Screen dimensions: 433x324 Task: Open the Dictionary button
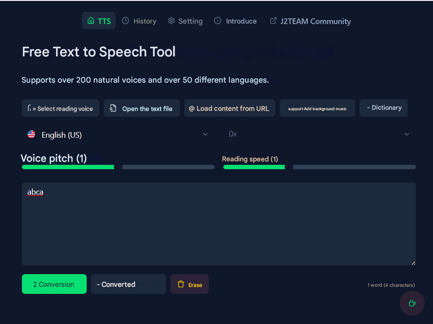click(384, 108)
